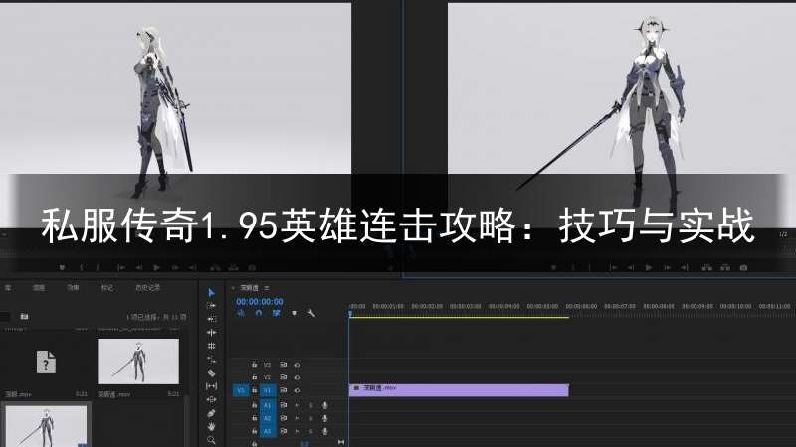
Task: Add a marker in the timeline header
Action: click(x=294, y=313)
